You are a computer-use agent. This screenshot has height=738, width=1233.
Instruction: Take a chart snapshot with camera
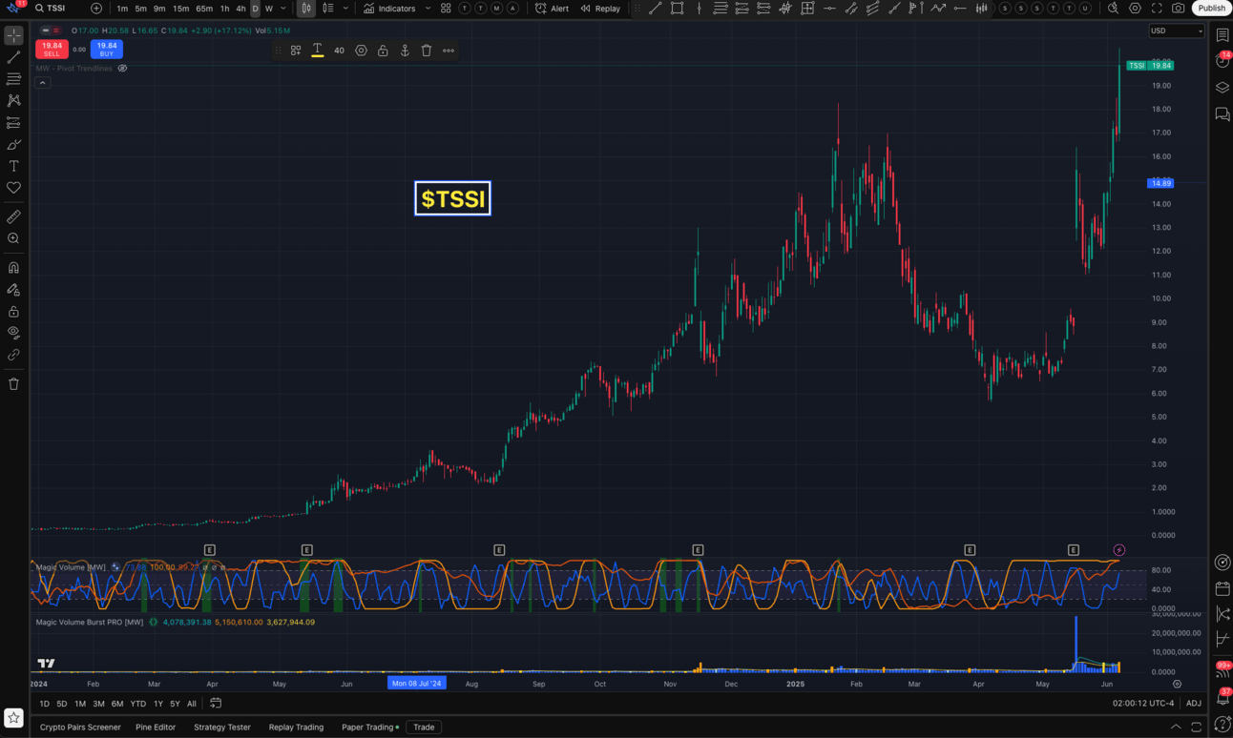[x=1179, y=9]
